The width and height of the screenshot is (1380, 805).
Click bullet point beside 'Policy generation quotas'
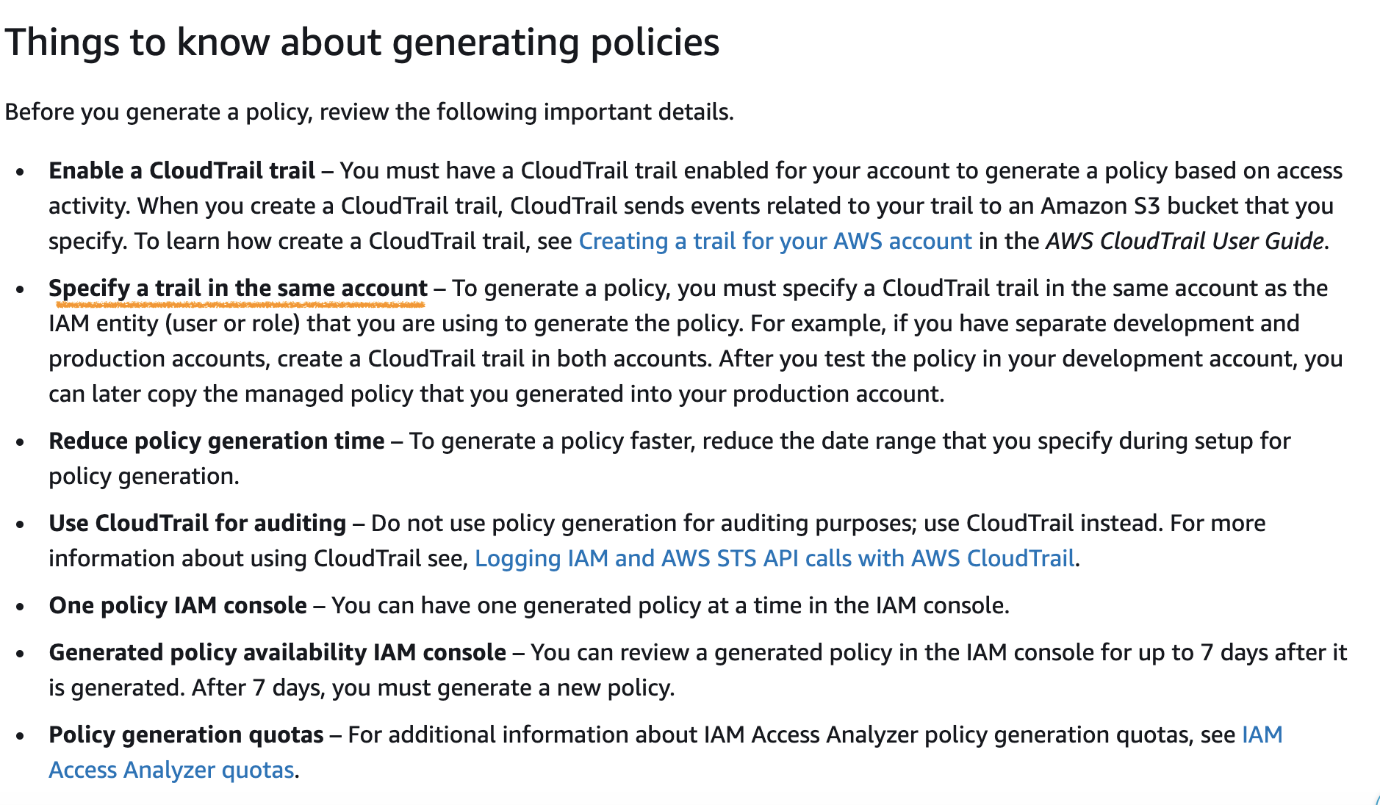coord(21,736)
